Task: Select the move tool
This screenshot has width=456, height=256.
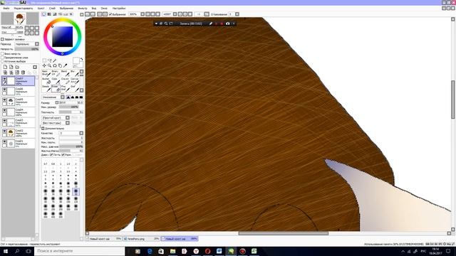Action: click(x=44, y=65)
